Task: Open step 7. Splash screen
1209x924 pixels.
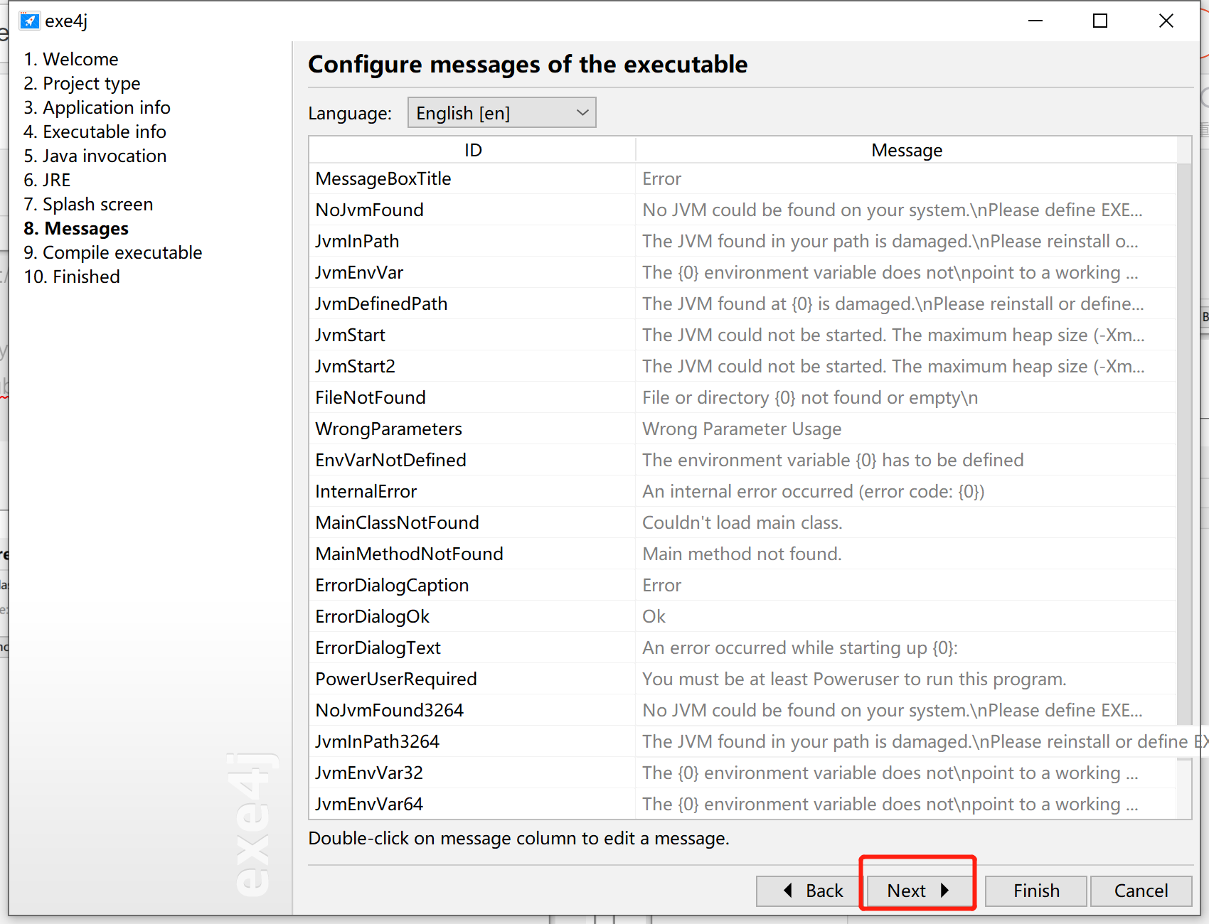Action: click(x=88, y=204)
